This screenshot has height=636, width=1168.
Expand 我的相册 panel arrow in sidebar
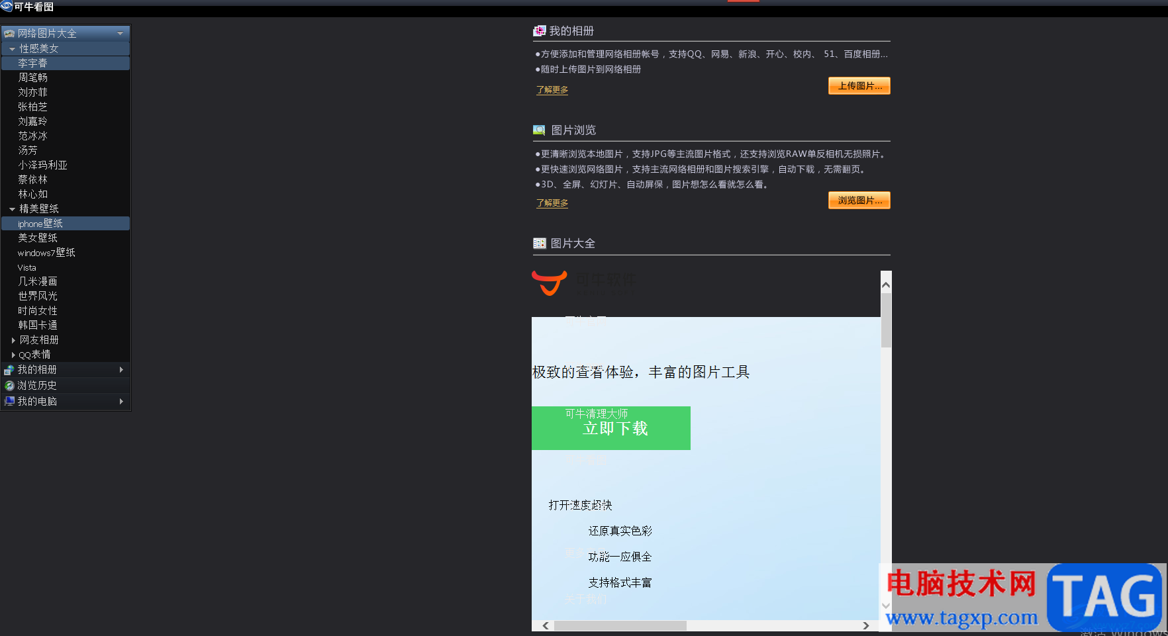pos(121,369)
